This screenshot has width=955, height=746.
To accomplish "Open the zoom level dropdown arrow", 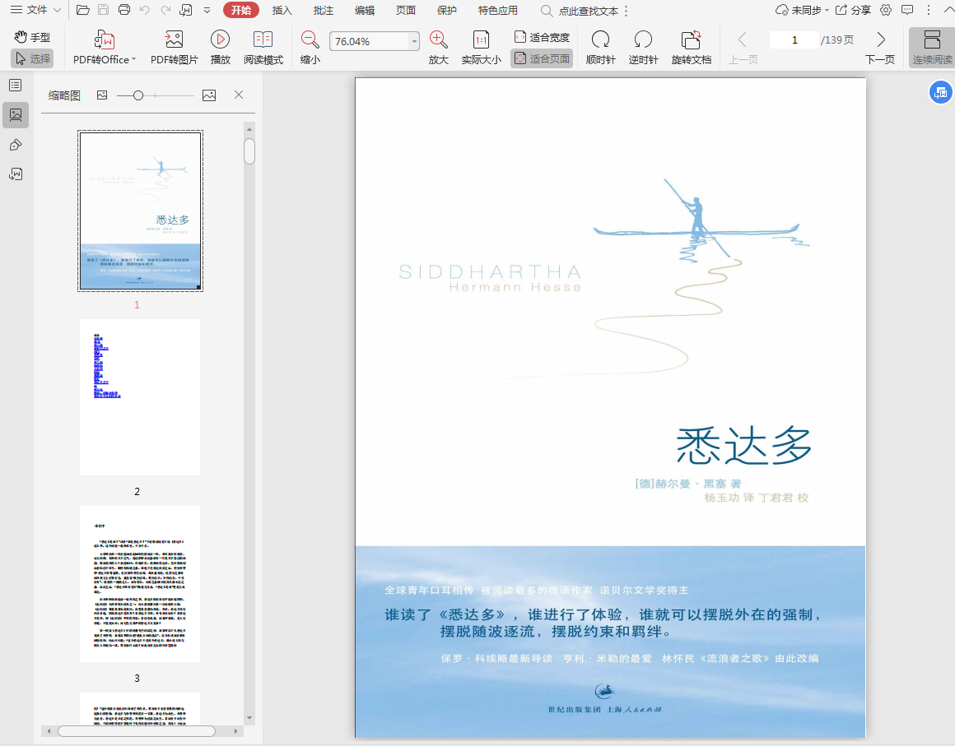I will click(414, 41).
